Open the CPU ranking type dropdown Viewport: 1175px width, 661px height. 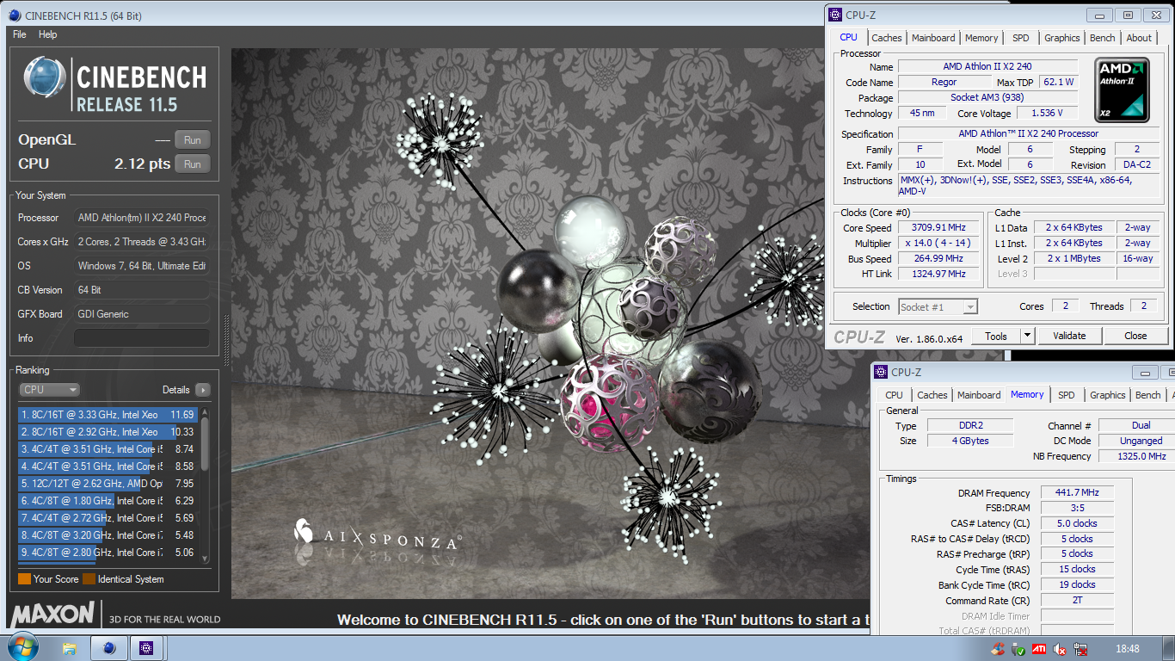point(49,390)
